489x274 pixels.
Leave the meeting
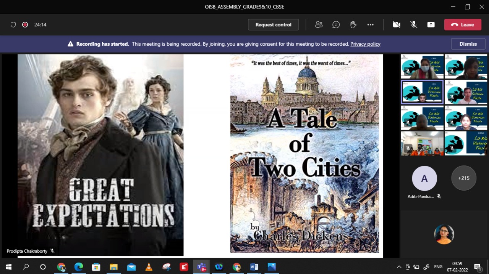[x=463, y=25]
